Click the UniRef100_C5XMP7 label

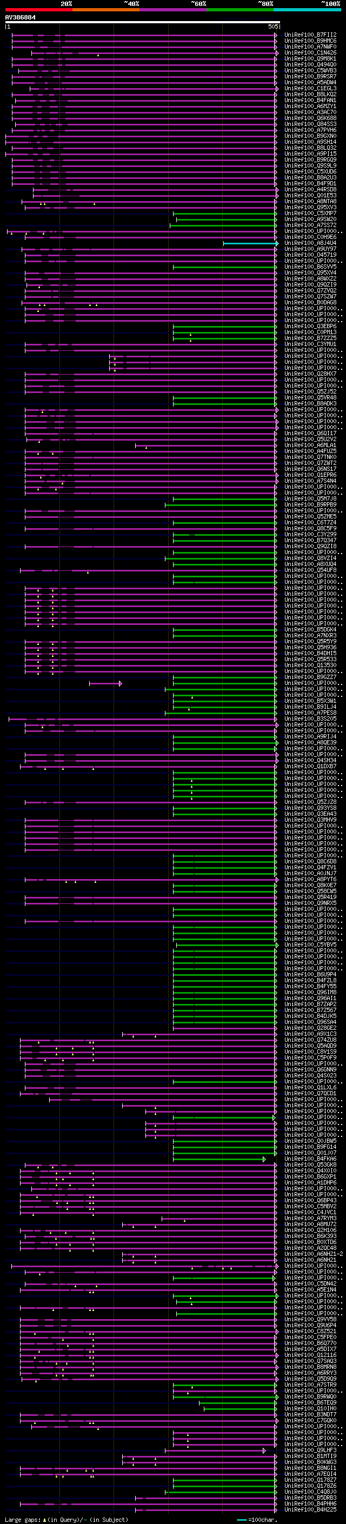pyautogui.click(x=310, y=213)
